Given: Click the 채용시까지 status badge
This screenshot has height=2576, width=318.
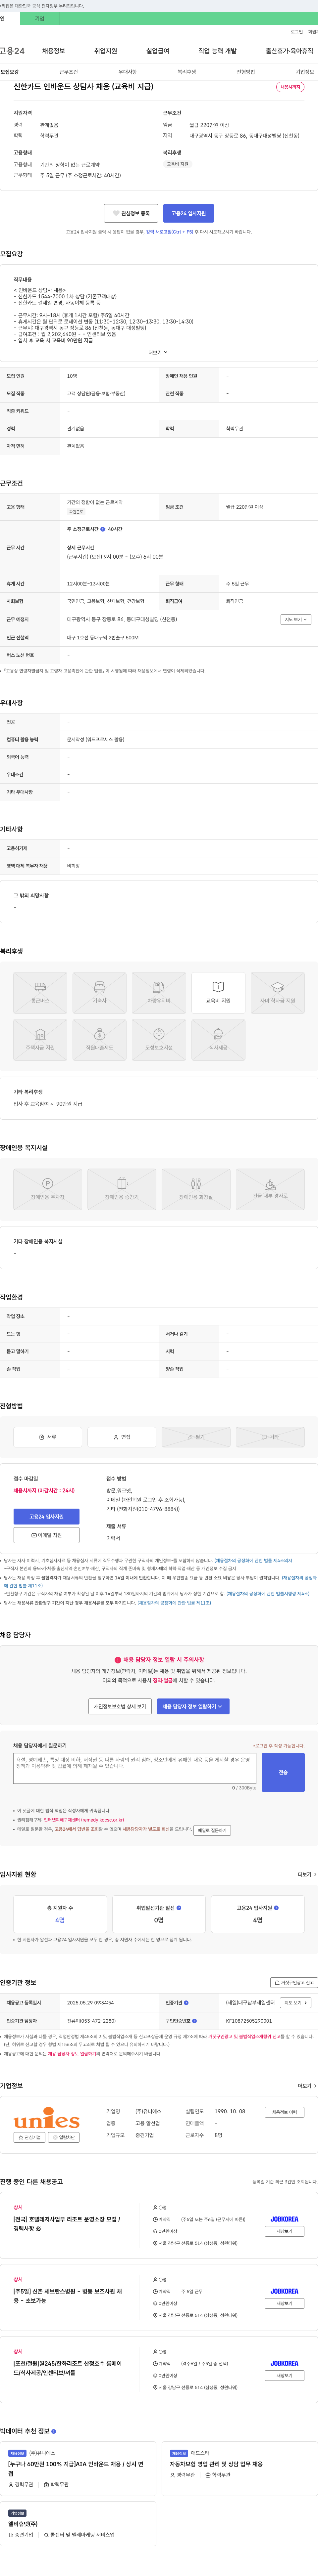Looking at the screenshot, I should coord(290,87).
